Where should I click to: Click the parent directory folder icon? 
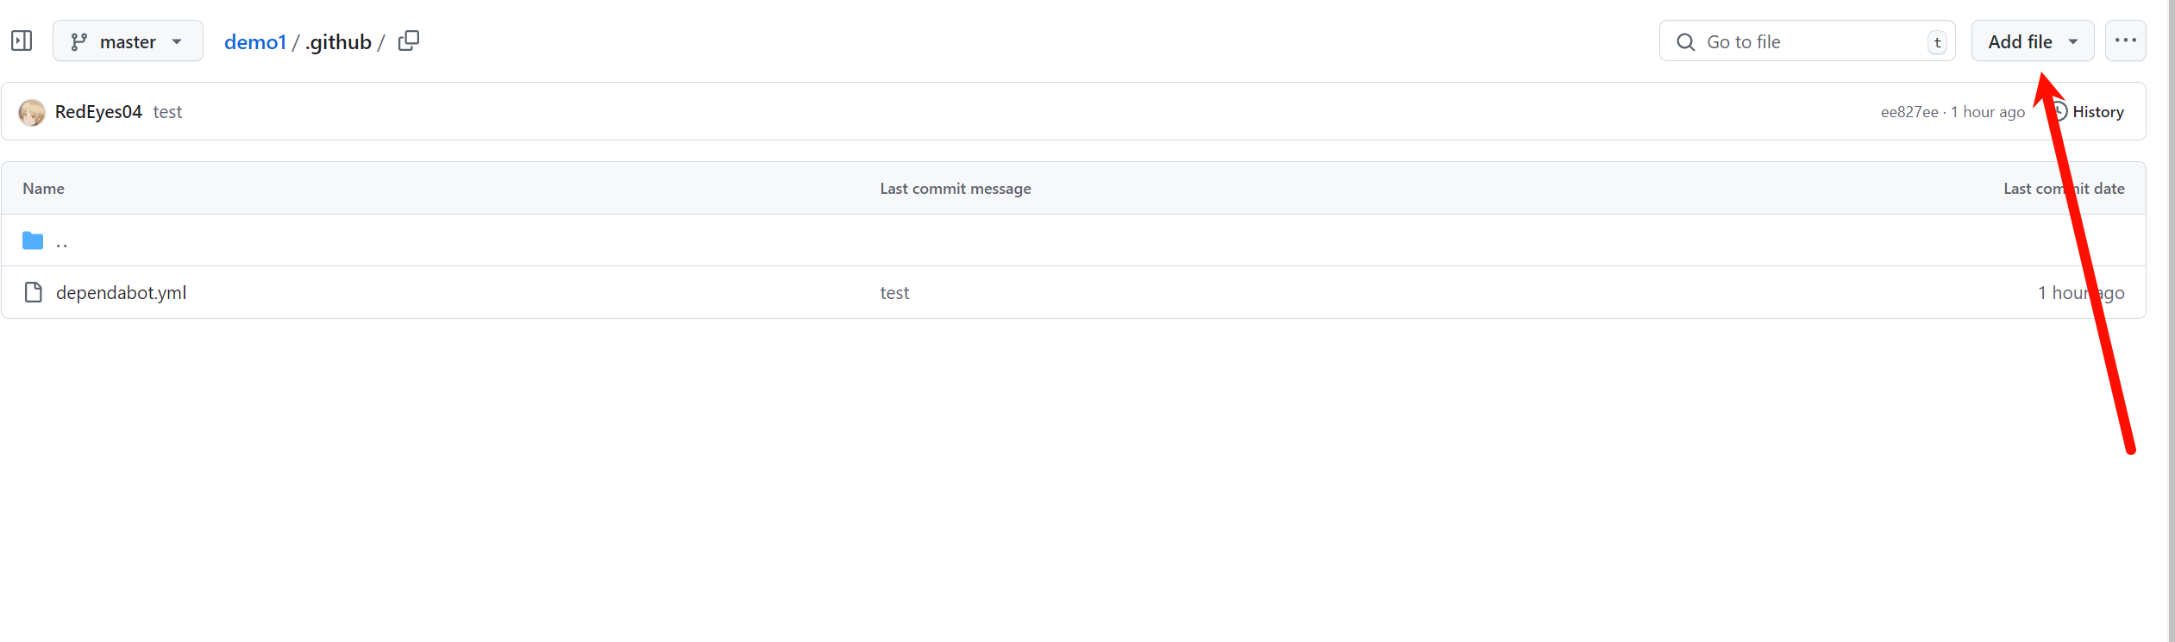[x=33, y=240]
